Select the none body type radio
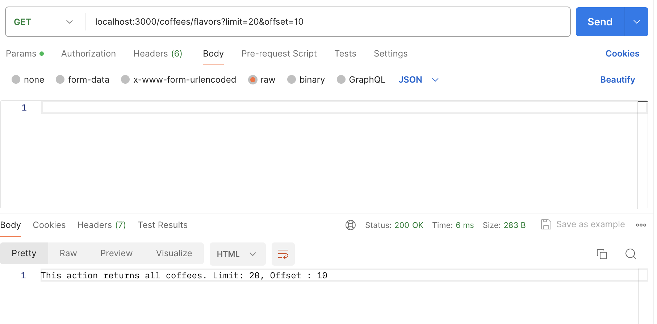 (16, 79)
